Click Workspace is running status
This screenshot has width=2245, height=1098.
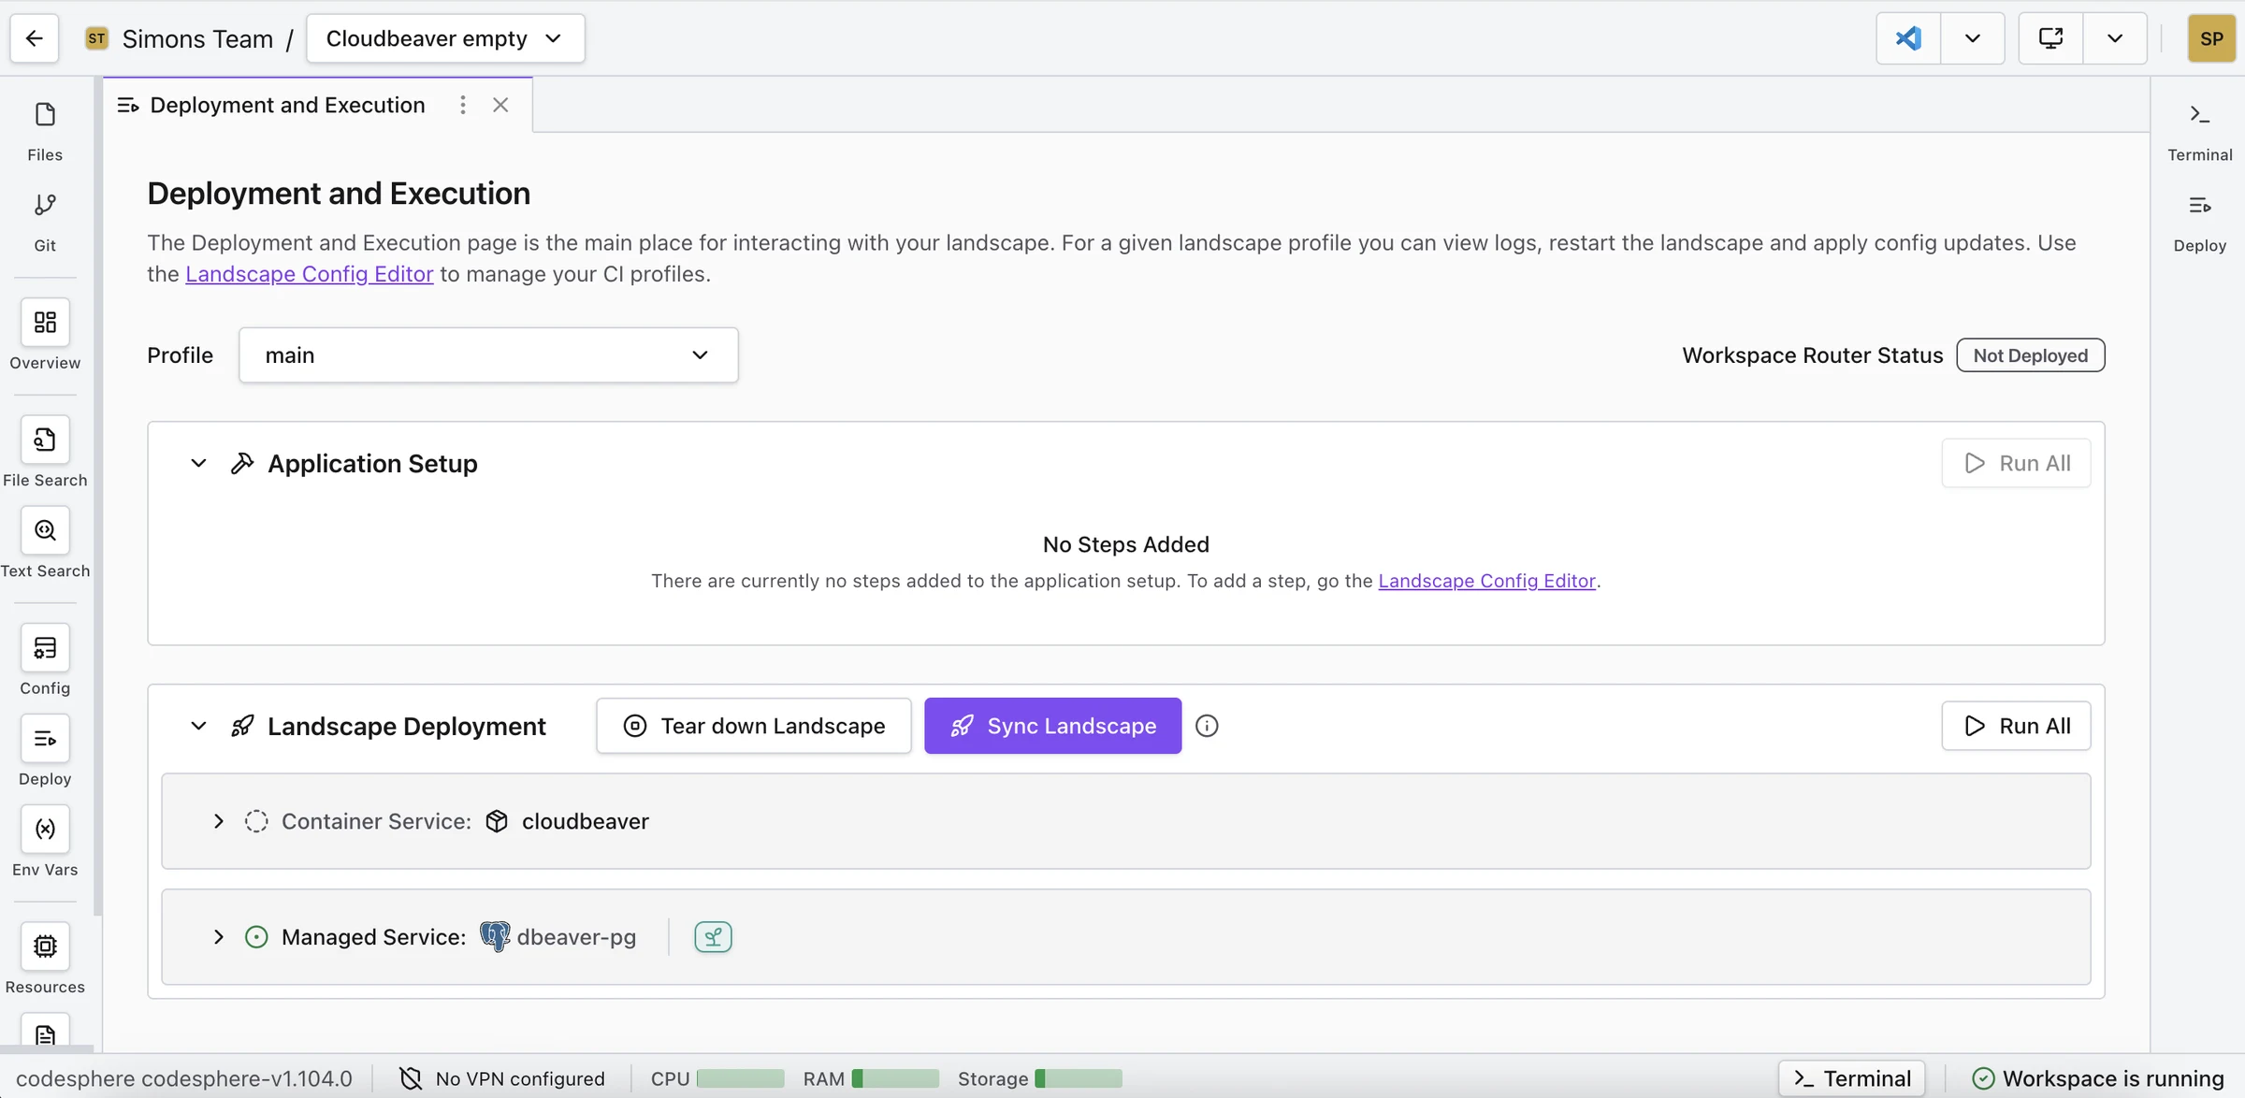click(2097, 1078)
